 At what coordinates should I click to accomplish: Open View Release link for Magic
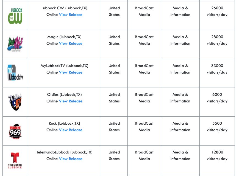pyautogui.click(x=71, y=44)
